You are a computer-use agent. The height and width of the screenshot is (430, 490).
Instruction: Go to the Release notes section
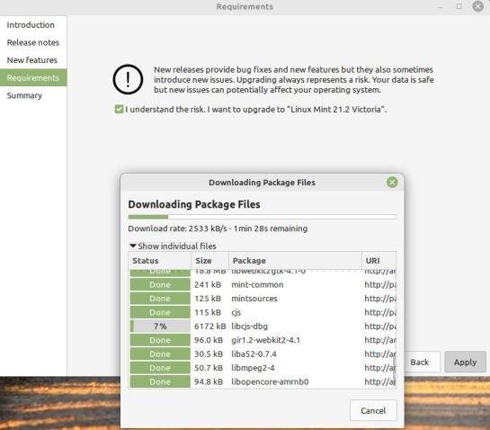pos(32,42)
